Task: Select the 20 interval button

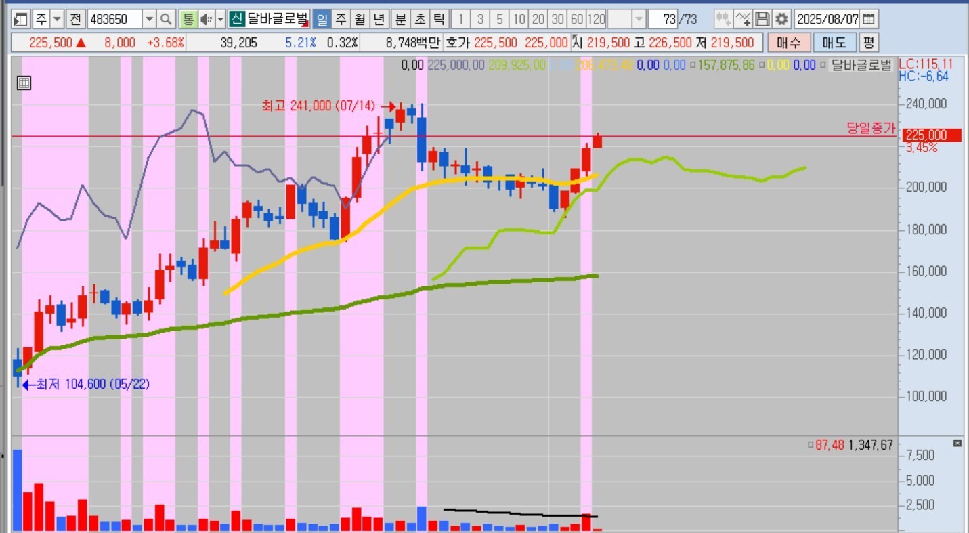Action: pyautogui.click(x=538, y=18)
